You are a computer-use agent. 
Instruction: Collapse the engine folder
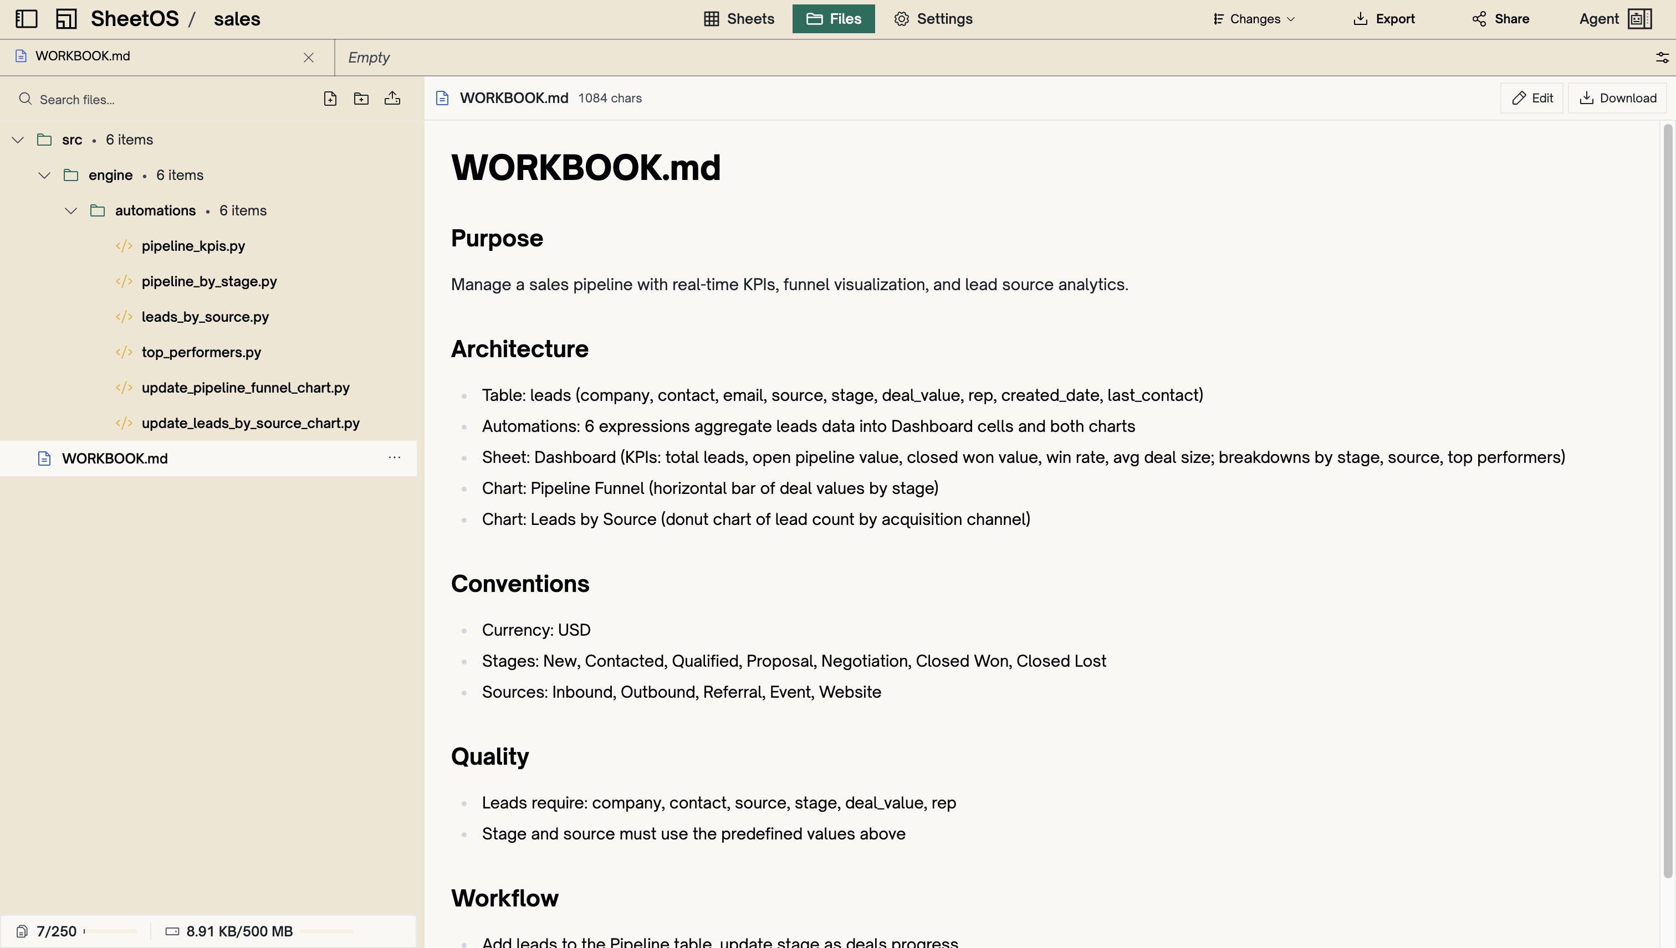(x=44, y=174)
